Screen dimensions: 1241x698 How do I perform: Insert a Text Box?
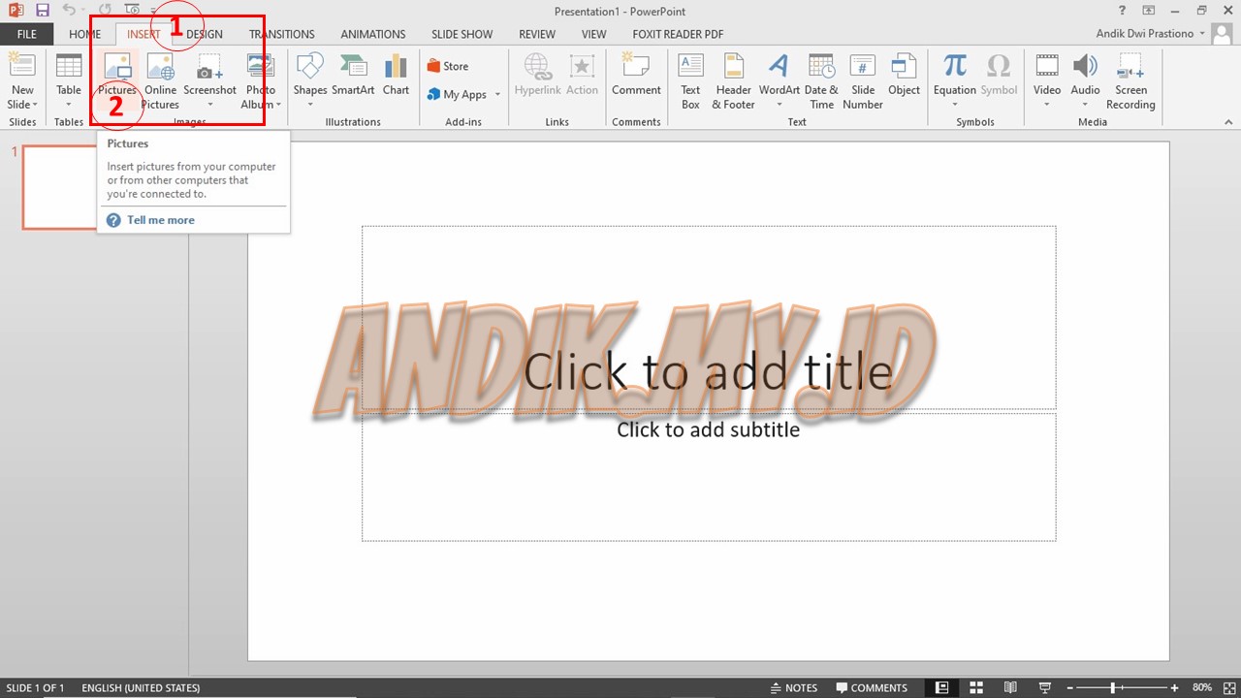click(690, 81)
